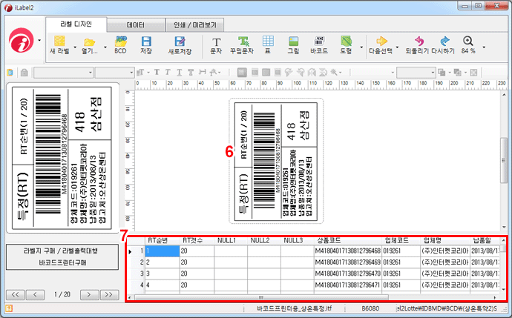Go to next label with > button
Image resolution: width=512 pixels, height=318 pixels.
[x=89, y=294]
